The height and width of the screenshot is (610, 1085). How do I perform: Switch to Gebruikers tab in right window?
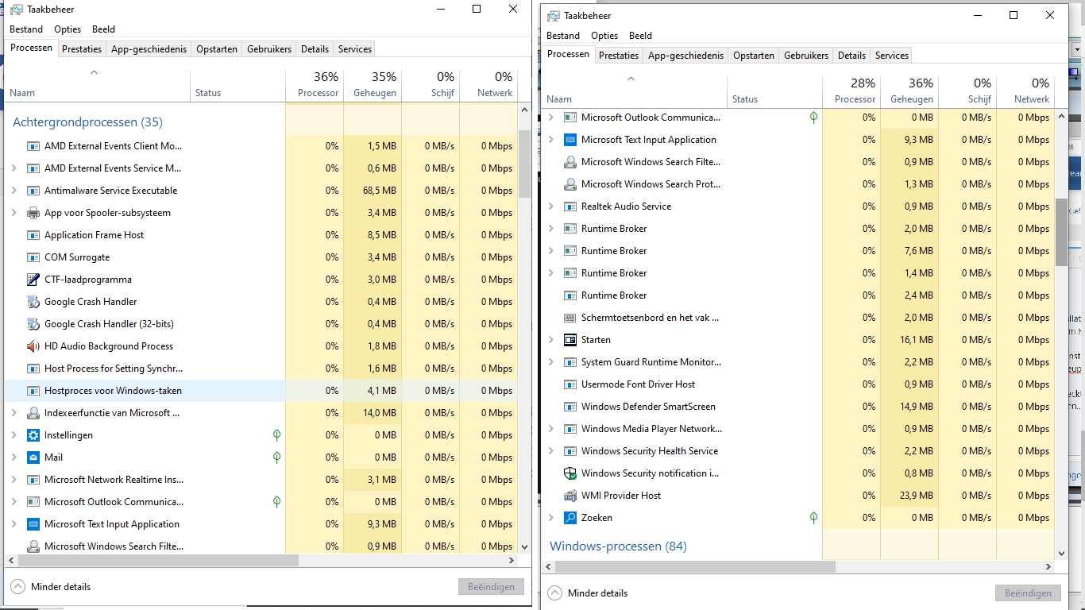click(806, 56)
